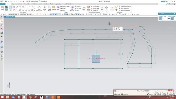Click Finish Sketch icon
The image size is (176, 99).
click(x=7, y=8)
